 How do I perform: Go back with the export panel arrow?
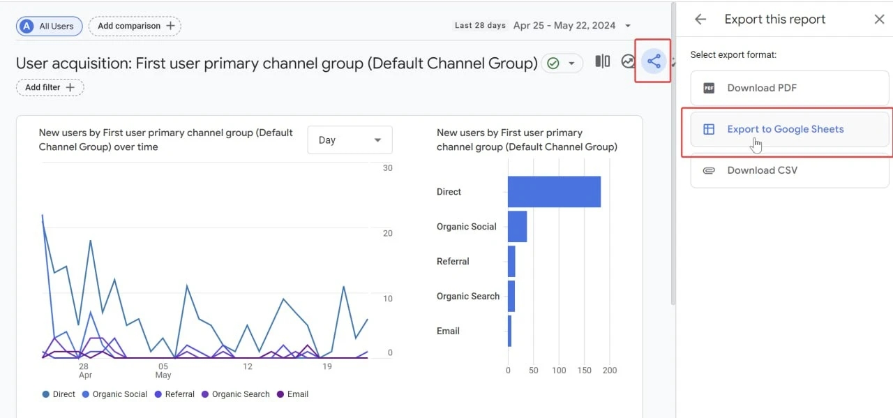[x=700, y=20]
